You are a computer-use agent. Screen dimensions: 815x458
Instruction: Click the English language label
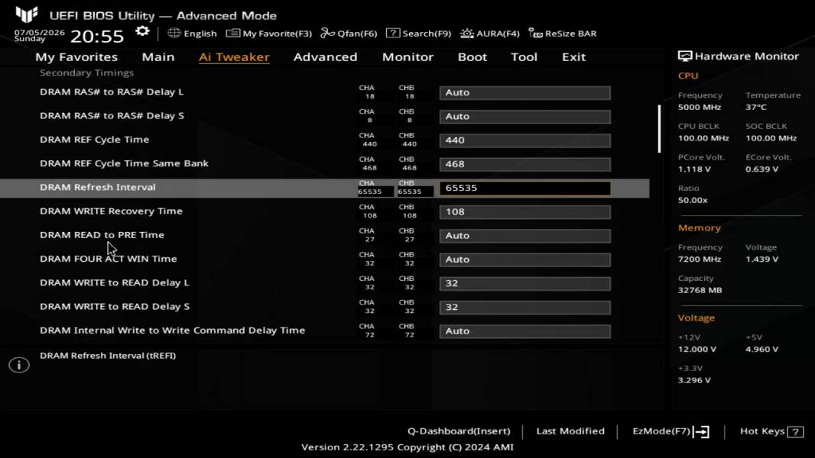point(200,34)
